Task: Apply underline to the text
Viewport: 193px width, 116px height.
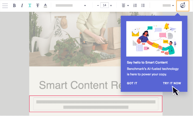Action: 30,6
